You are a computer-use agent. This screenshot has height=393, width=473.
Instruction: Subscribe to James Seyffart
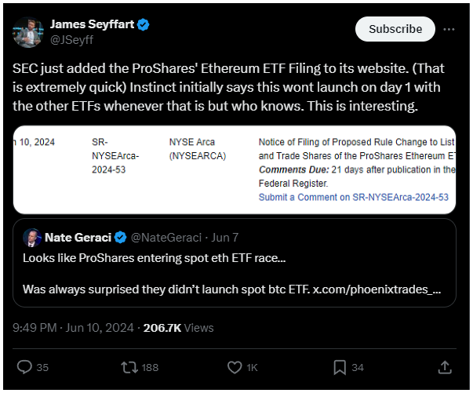point(395,29)
